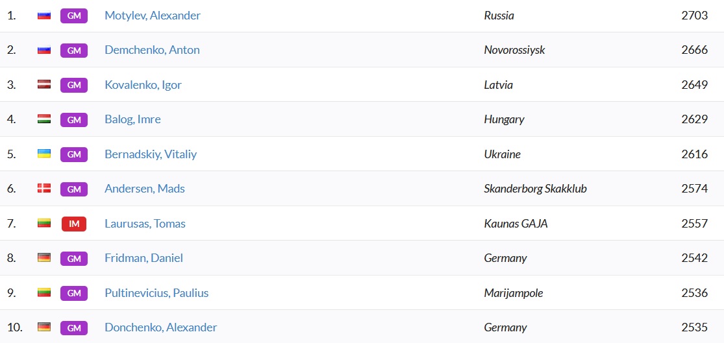Open the Motylev, Alexander player link
The width and height of the screenshot is (724, 343).
[153, 15]
